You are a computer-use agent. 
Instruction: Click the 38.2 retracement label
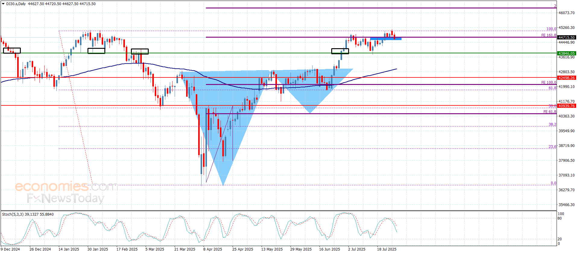[x=552, y=124]
